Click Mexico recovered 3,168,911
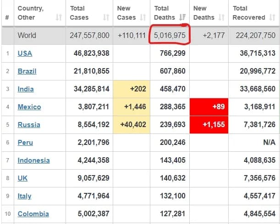The width and height of the screenshot is (280, 224). click(x=260, y=107)
